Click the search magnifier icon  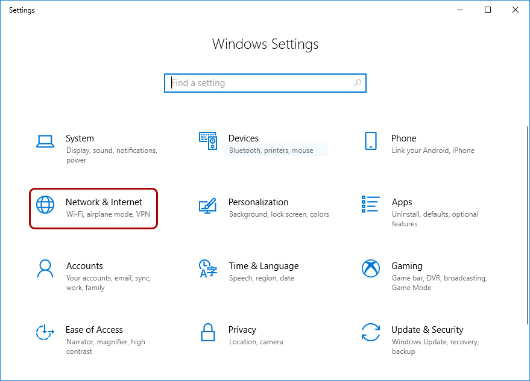358,83
